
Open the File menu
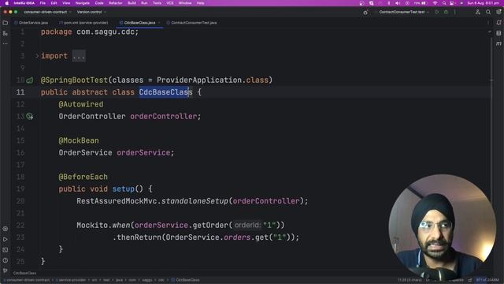point(43,3)
